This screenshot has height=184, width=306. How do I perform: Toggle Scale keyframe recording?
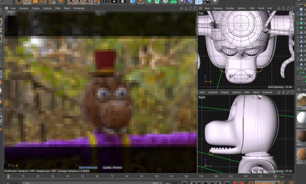point(264,183)
